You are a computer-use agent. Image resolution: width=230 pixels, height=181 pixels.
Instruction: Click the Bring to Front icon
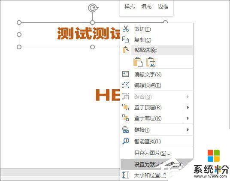pos(126,107)
